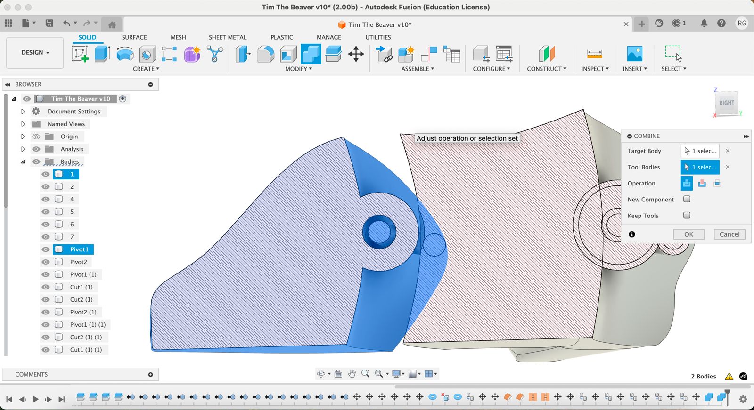Select the Fillet tool in Modify
Image resolution: width=754 pixels, height=410 pixels.
pos(265,54)
